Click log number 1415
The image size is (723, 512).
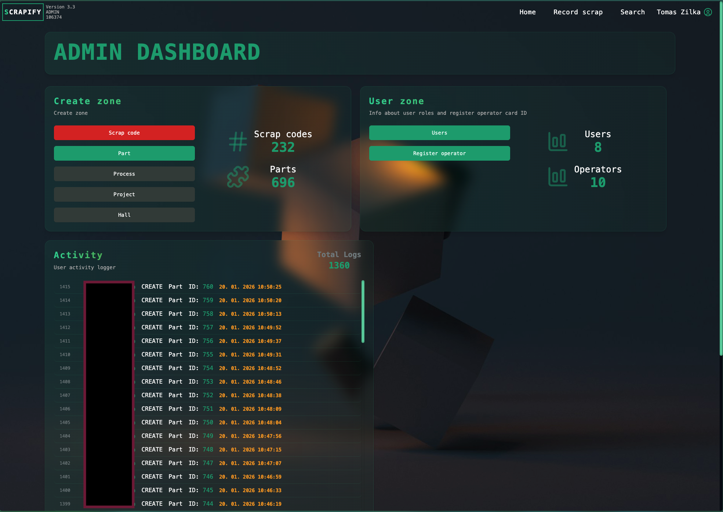(x=65, y=287)
